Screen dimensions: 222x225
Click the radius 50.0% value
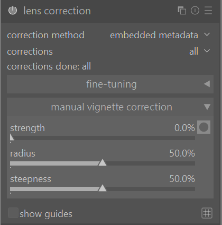point(182,153)
